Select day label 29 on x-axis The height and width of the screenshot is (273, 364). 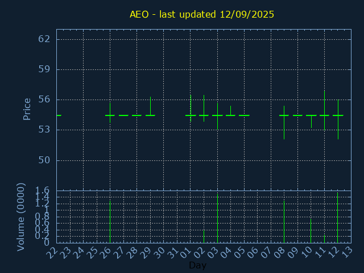[x=146, y=253]
